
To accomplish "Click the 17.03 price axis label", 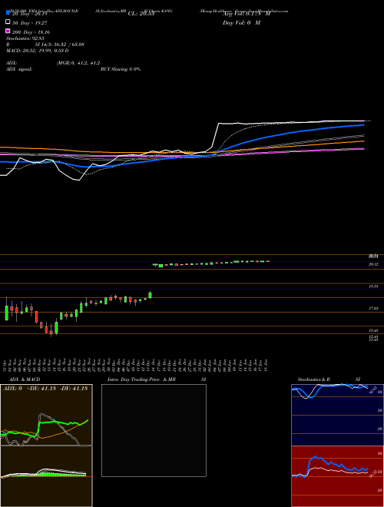I will coord(374,309).
